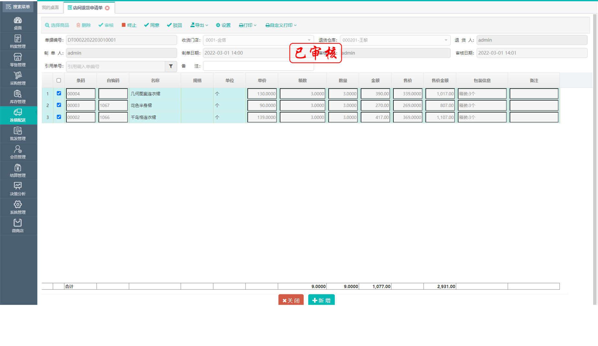Open 档案管理 in the sidebar

[x=18, y=42]
